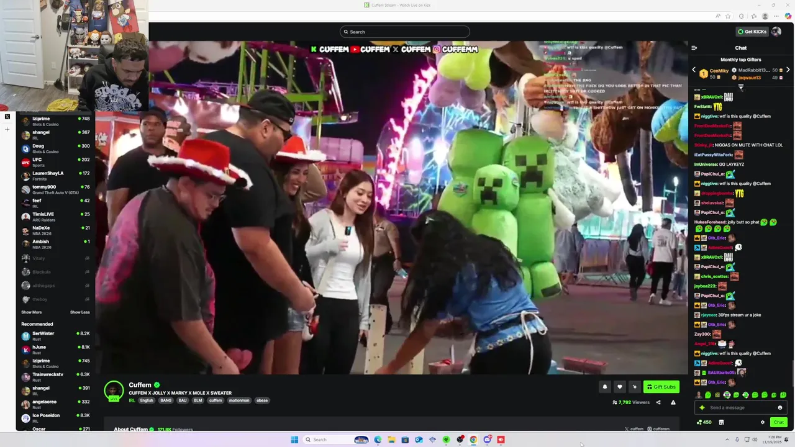Open the emote picker in message box
This screenshot has width=795, height=447.
click(x=780, y=408)
